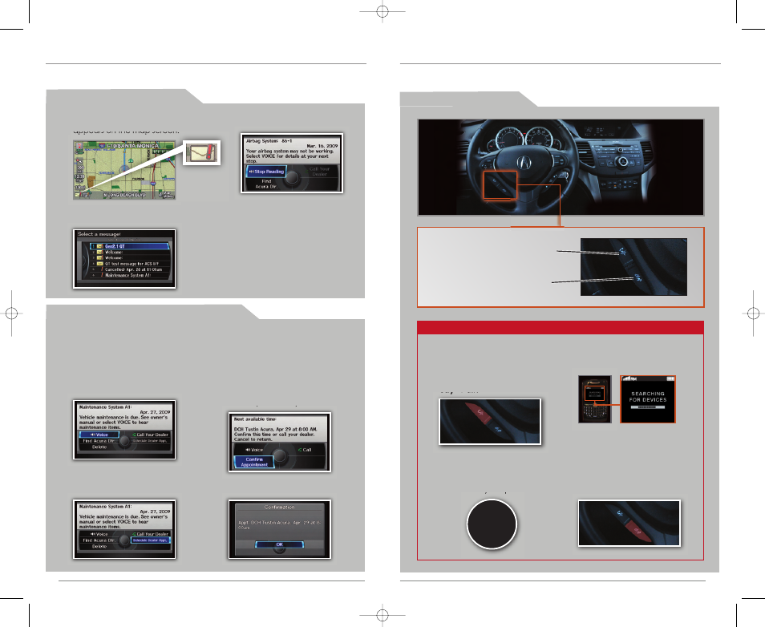Click the center knob on Airbag System screen
Image resolution: width=765 pixels, height=627 pixels.
(292, 177)
